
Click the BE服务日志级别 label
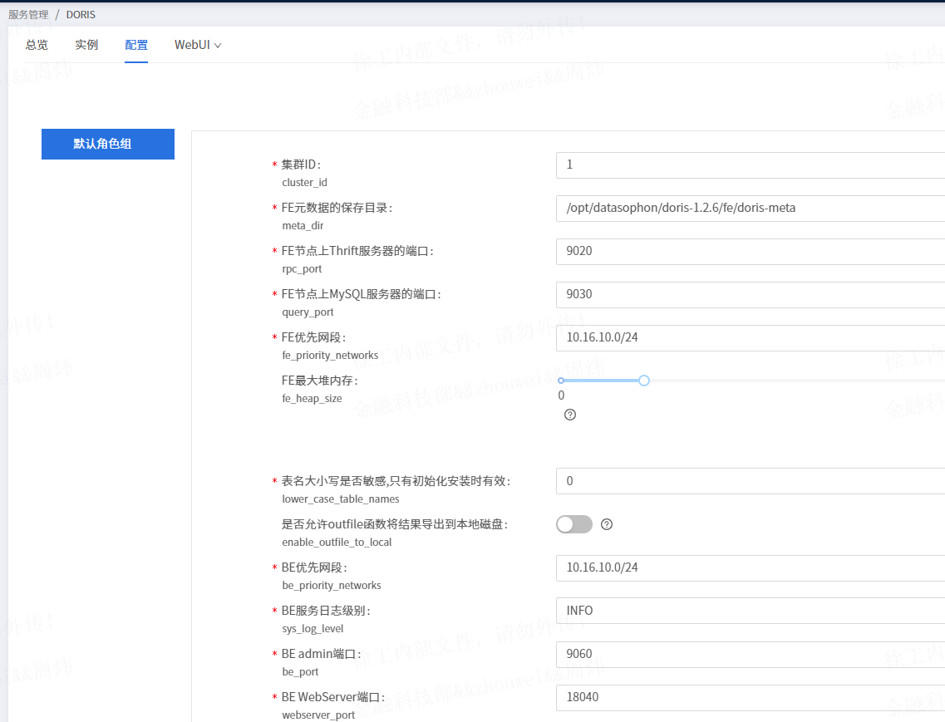326,611
